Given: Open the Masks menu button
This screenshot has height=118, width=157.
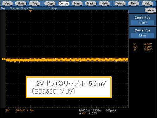Looking at the screenshot, I should click(91, 3).
